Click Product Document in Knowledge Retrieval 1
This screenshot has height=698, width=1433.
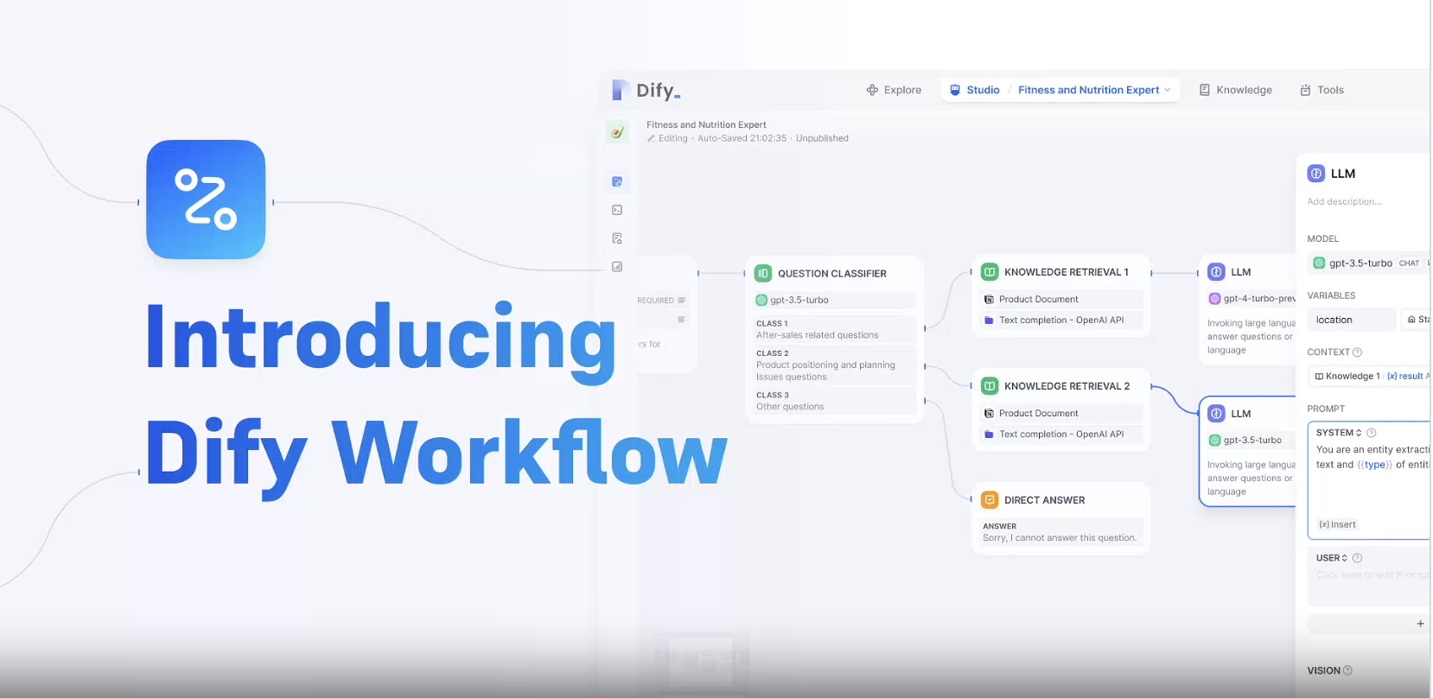(1061, 299)
